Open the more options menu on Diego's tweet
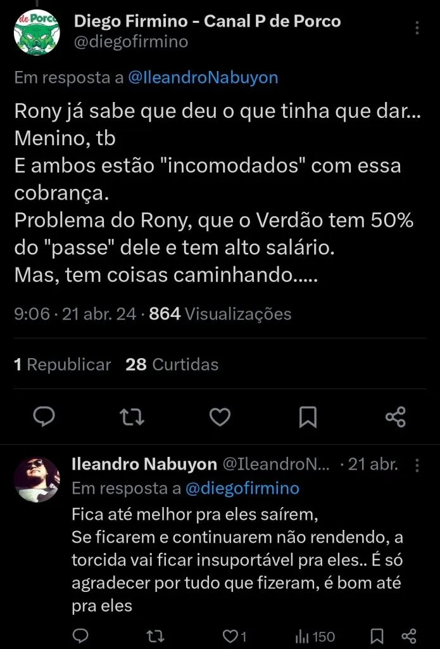This screenshot has width=440, height=649. (416, 28)
